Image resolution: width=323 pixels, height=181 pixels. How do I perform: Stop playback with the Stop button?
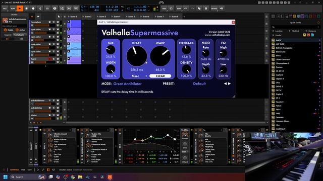(x=26, y=9)
